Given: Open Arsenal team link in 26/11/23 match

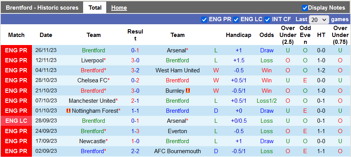Looking at the screenshot, I should coord(176,50).
